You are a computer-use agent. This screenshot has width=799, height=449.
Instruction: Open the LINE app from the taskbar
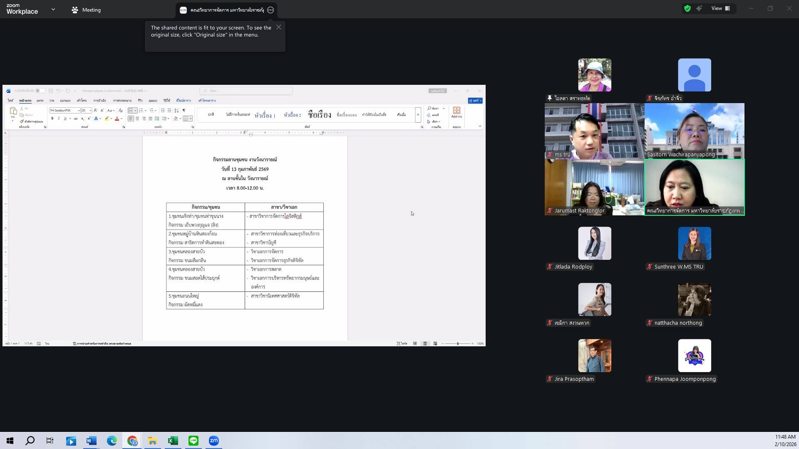point(194,441)
